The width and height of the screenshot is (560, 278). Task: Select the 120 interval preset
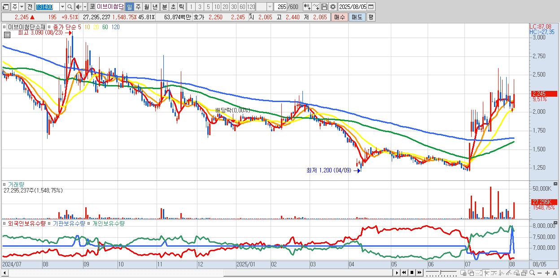click(x=251, y=7)
